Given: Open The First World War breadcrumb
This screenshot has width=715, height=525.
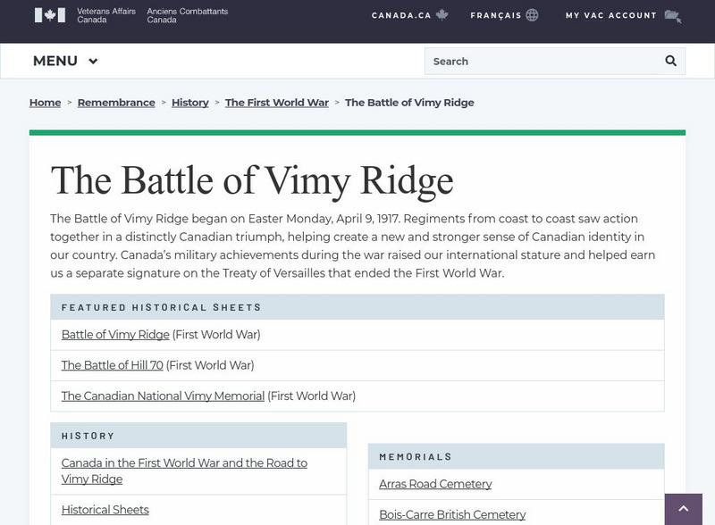Looking at the screenshot, I should pyautogui.click(x=277, y=103).
